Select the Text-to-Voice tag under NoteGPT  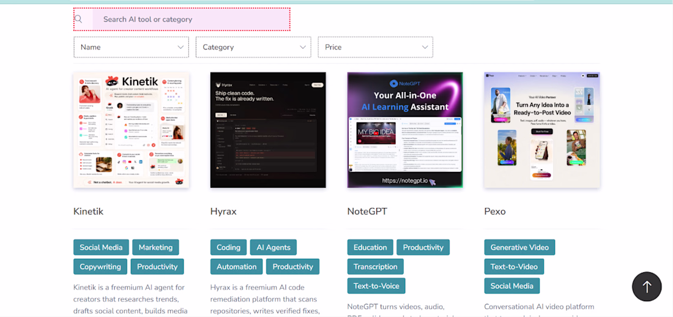point(376,286)
